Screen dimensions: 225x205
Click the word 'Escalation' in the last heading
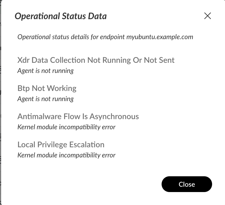coord(88,144)
